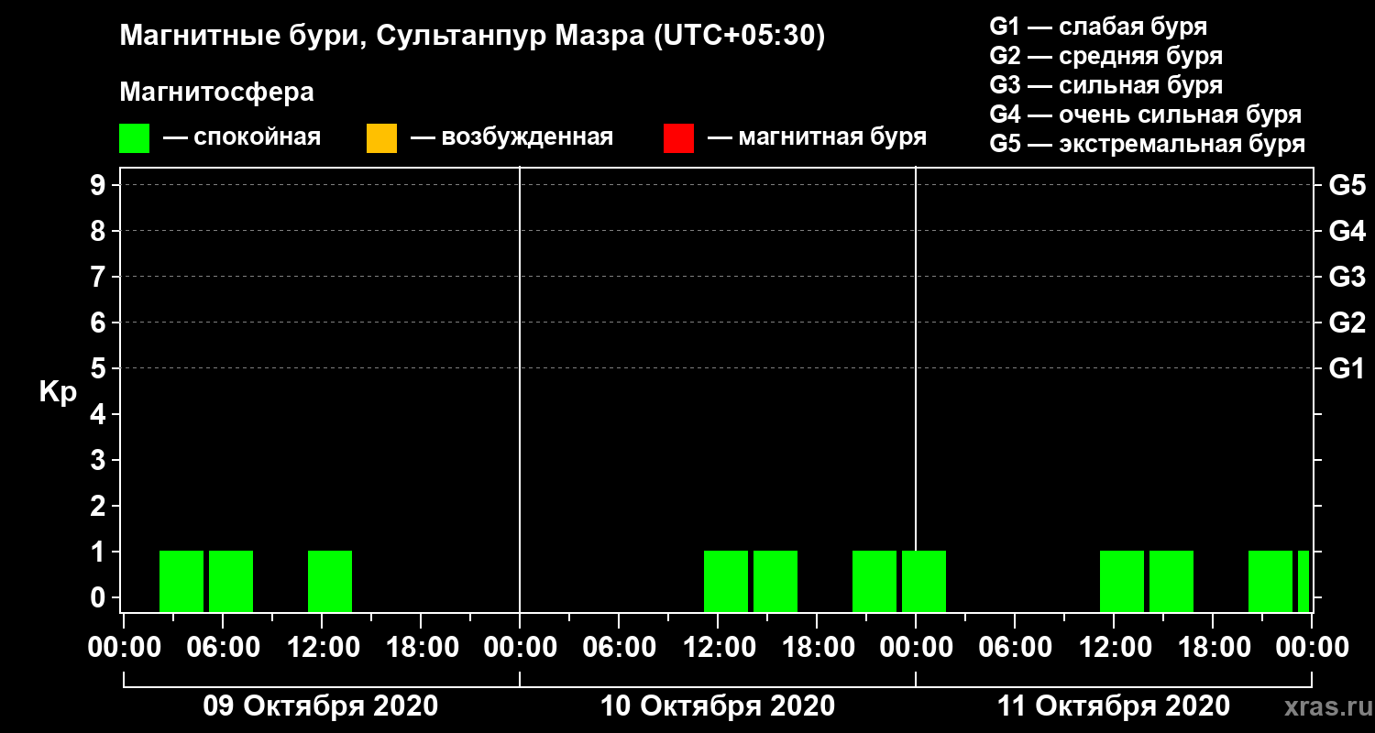Click 'G1 — слабая буря' legend line

pyautogui.click(x=1098, y=26)
